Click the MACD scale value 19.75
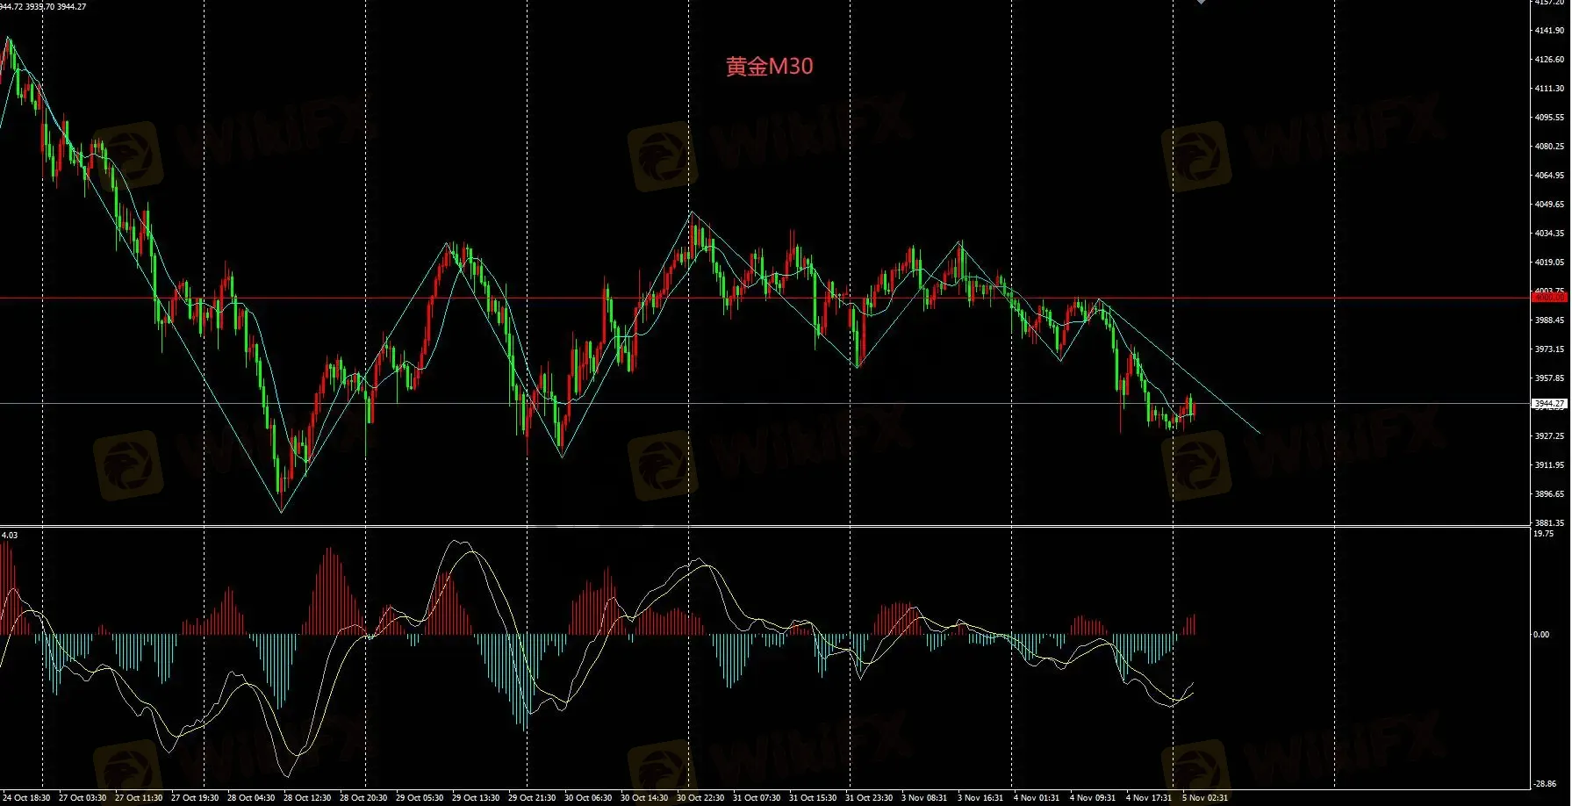The image size is (1572, 806). tap(1544, 534)
